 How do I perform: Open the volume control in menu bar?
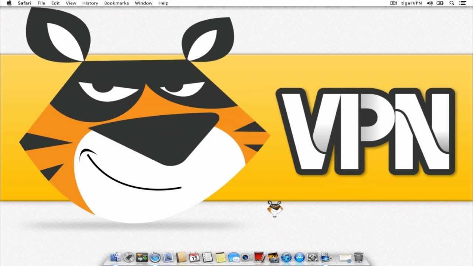point(430,3)
